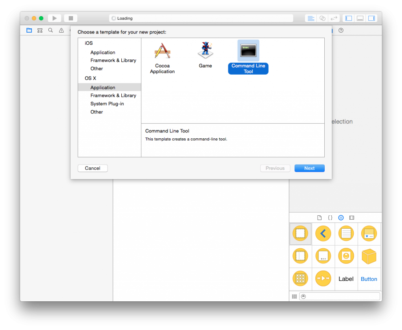
Task: Open the Symbol navigator
Action: point(40,30)
